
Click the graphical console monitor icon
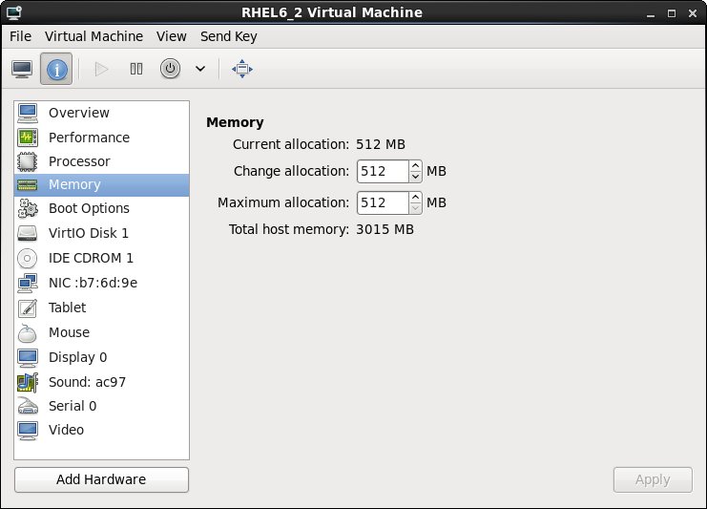(22, 69)
